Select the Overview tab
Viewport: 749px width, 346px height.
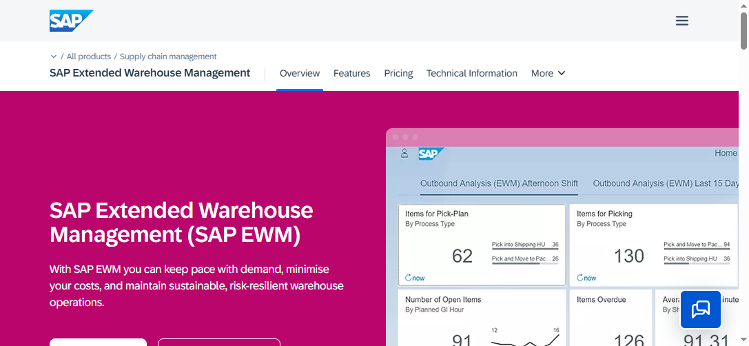[300, 73]
